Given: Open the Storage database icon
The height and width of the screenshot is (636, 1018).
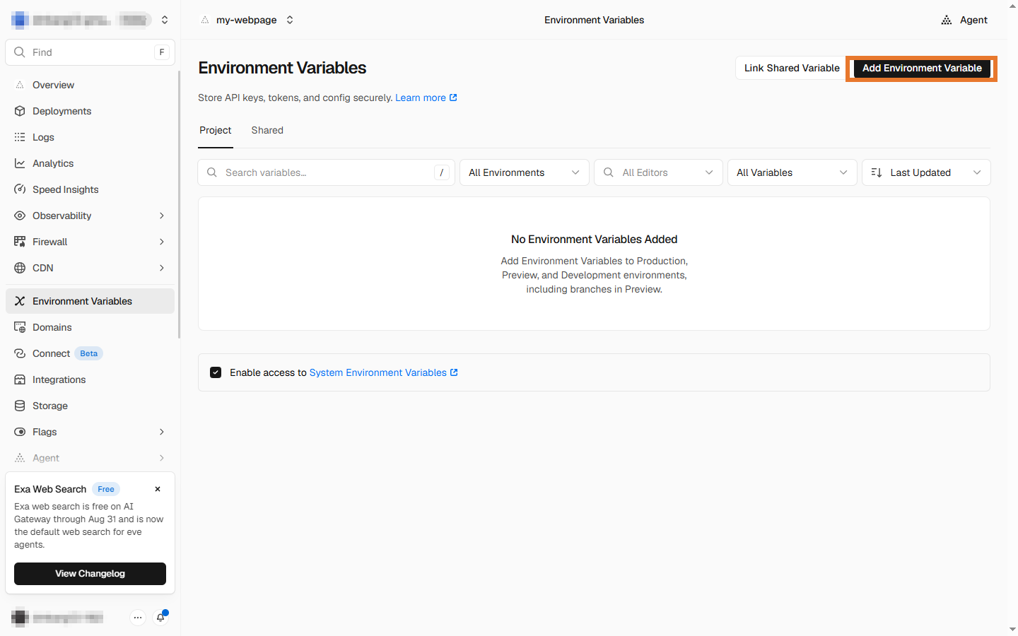Looking at the screenshot, I should (20, 406).
